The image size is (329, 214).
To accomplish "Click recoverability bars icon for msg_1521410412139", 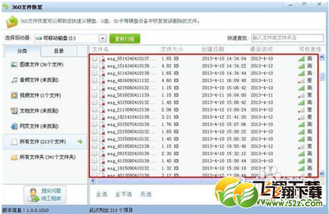I will tap(301, 117).
